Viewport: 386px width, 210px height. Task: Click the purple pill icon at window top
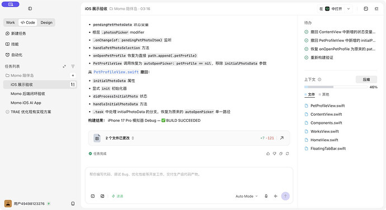click(11, 4)
